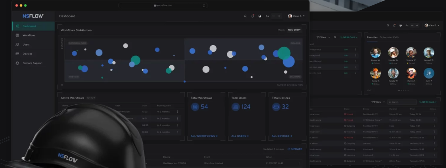Open the Carol S. user menu in rear window
Image resolution: width=446 pixels, height=168 pixels.
tap(431, 25)
